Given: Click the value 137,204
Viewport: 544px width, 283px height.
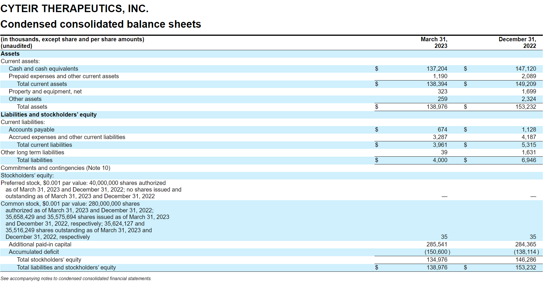Looking at the screenshot, I should (437, 69).
